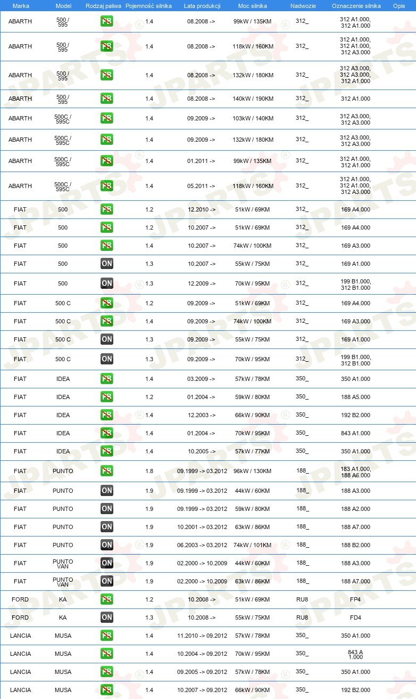Click 74kW / 101KM power cell

point(253,545)
